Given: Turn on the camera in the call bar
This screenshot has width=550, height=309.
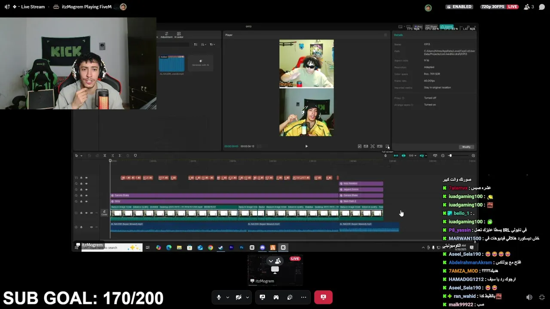Looking at the screenshot, I should (238, 297).
